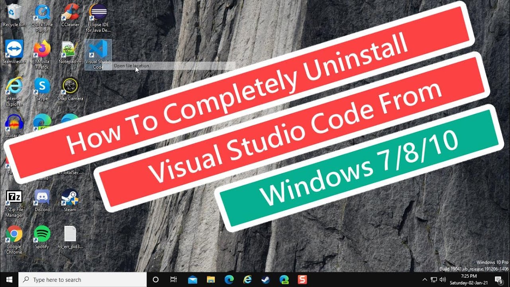Launch Edge Dev from the taskbar

pyautogui.click(x=284, y=280)
